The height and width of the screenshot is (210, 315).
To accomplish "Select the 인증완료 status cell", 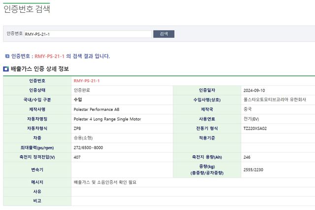I will 82,90.
